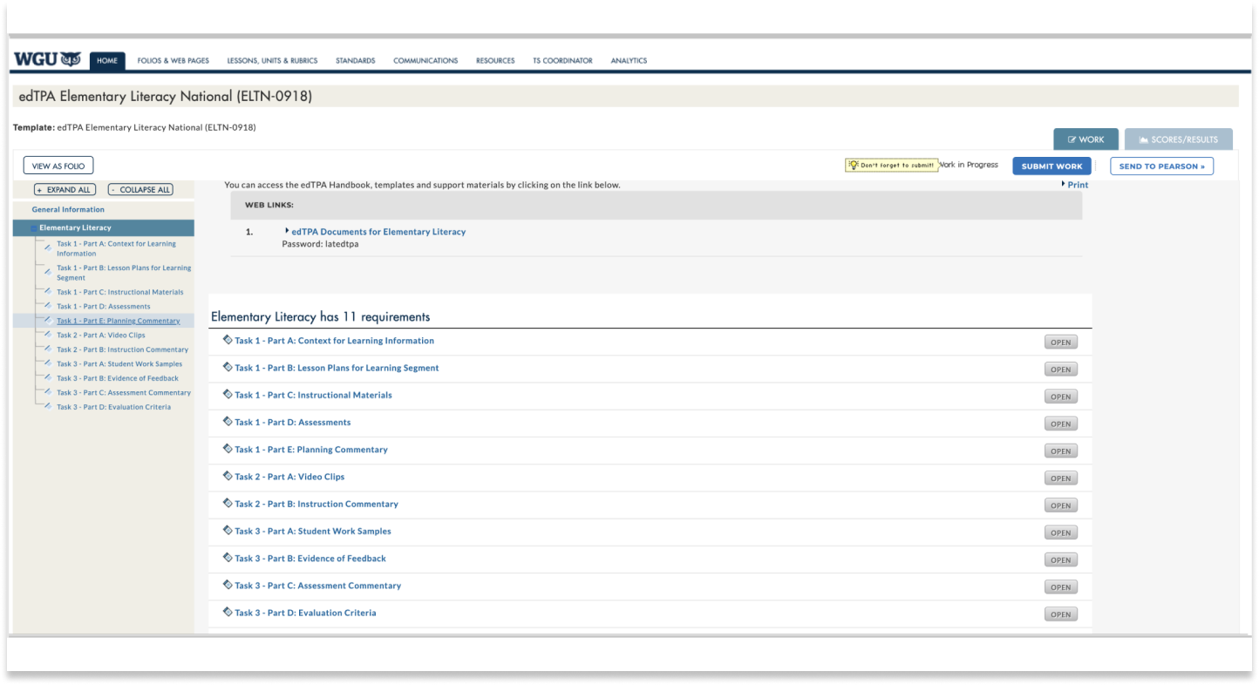Screen dimensions: 1259x685
Task: Click tag icon beside Task 3 - Part D requirement
Action: [228, 612]
